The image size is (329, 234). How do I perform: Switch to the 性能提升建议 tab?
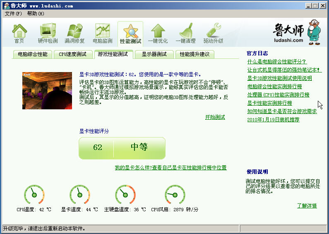pyautogui.click(x=195, y=54)
